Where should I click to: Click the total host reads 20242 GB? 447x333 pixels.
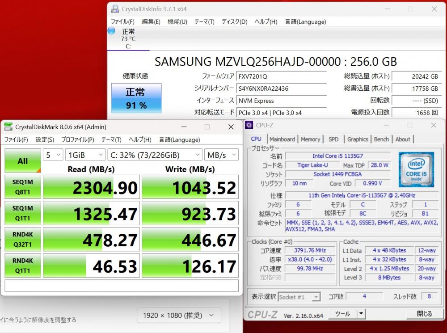417,76
